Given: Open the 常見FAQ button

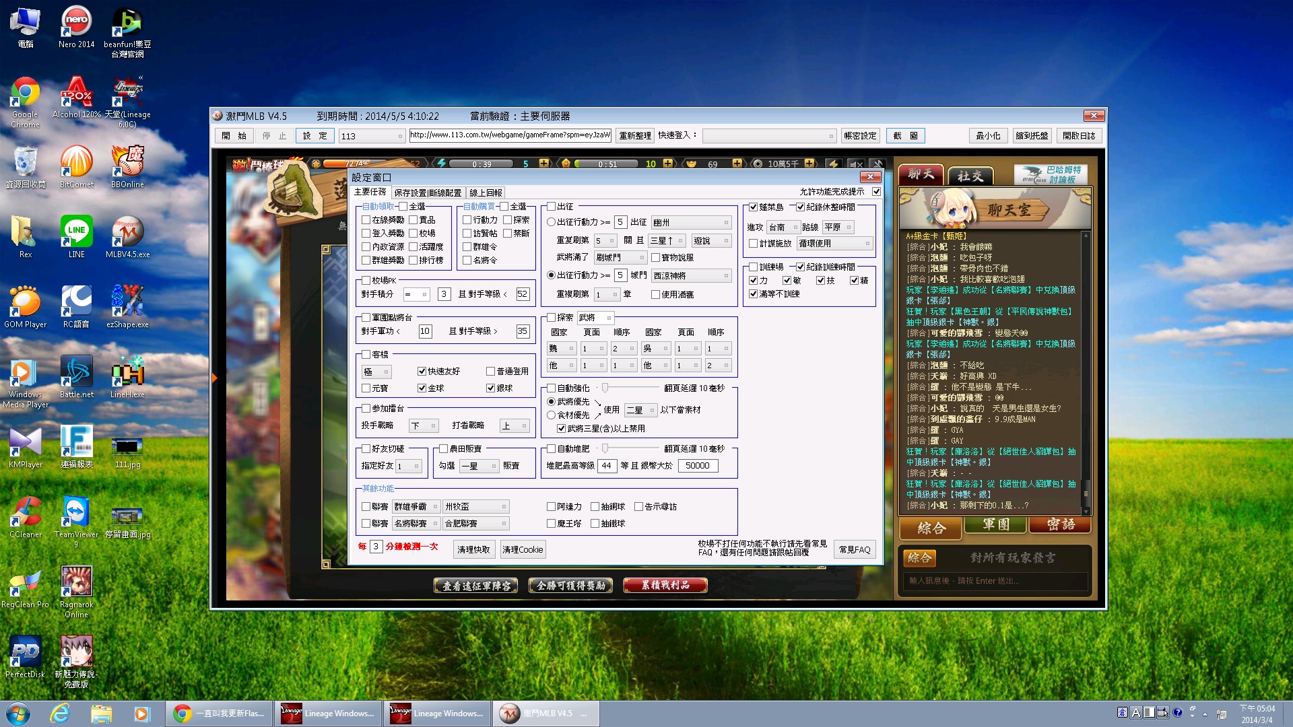Looking at the screenshot, I should pyautogui.click(x=855, y=550).
